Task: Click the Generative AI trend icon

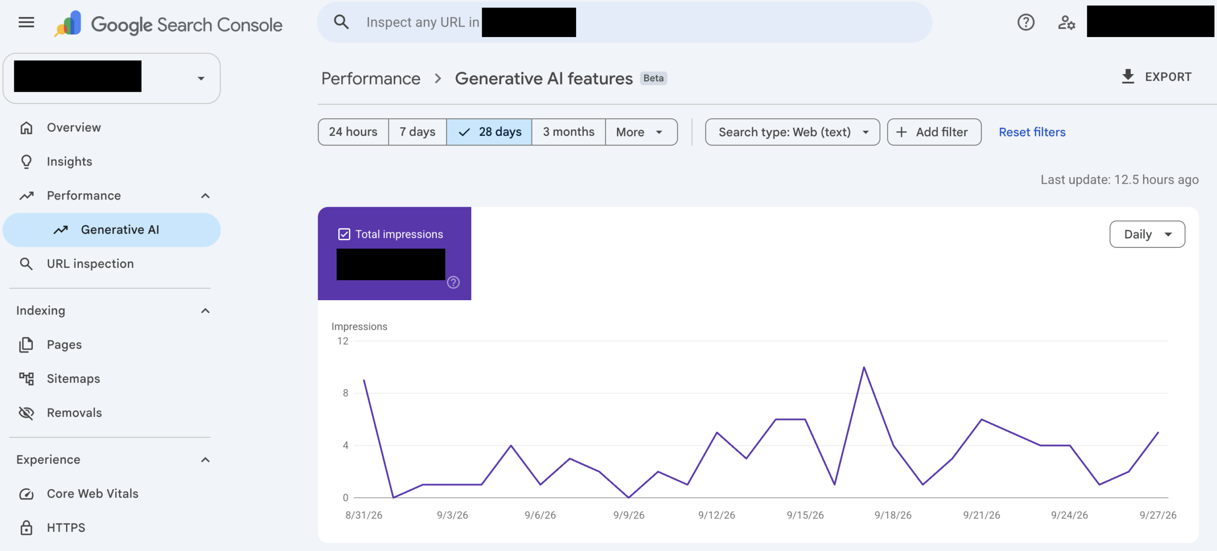Action: pos(60,230)
